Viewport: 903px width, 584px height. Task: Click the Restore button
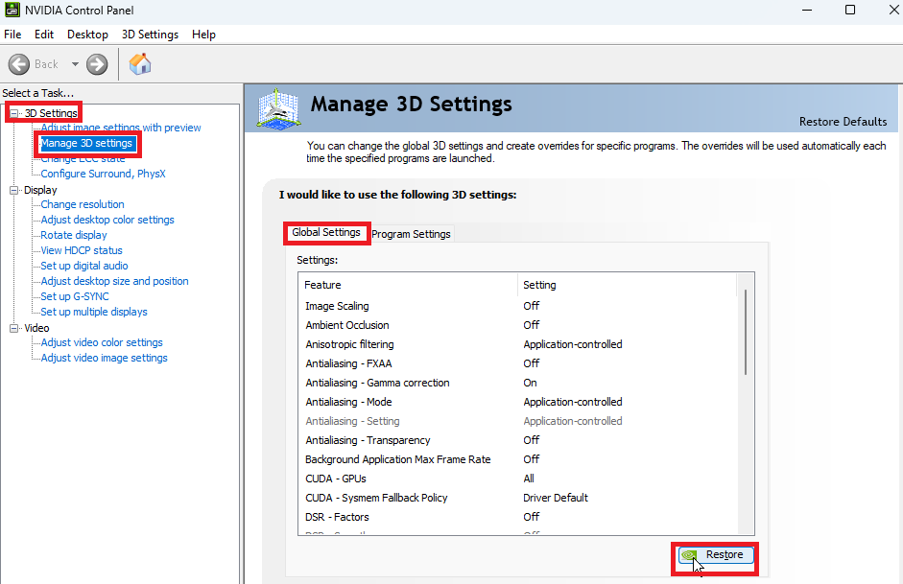(x=715, y=554)
